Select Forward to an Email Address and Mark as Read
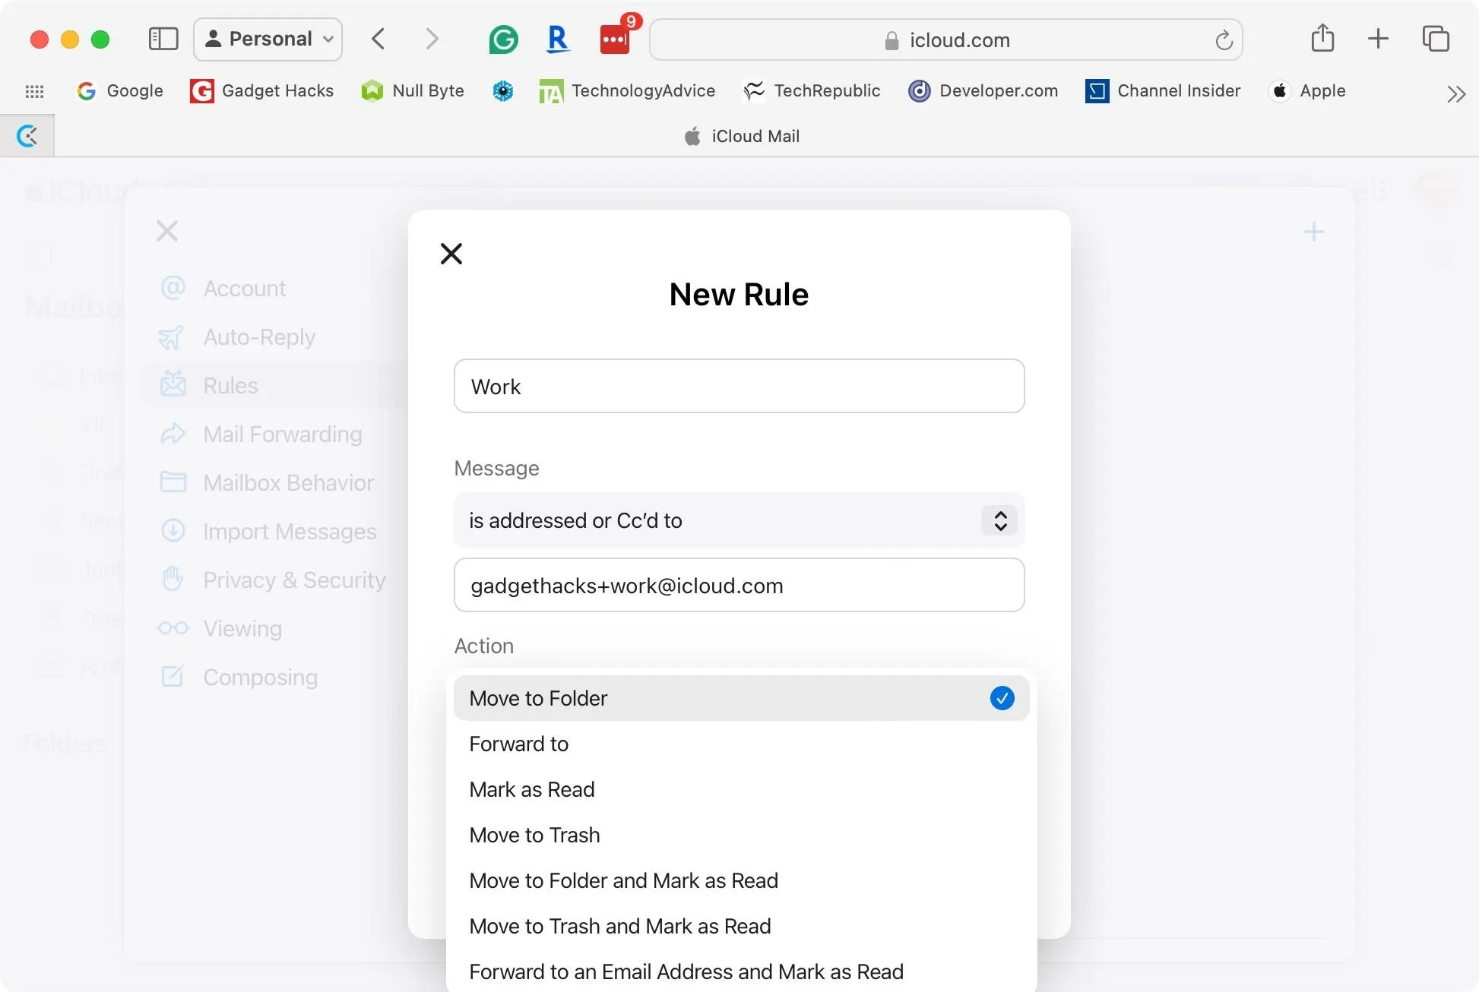 [741, 971]
